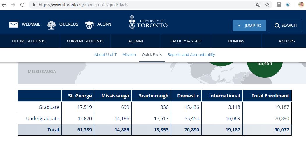Click the browser forward arrow
The width and height of the screenshot is (306, 144).
tap(13, 5)
